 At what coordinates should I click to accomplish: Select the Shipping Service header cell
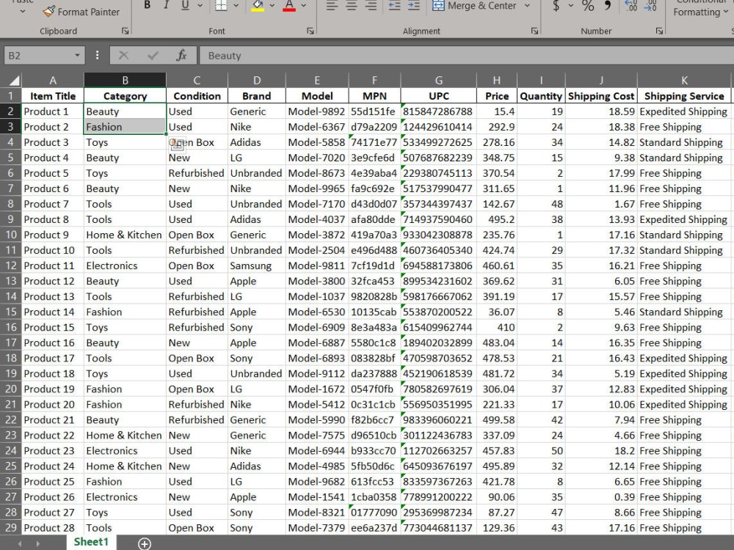coord(684,96)
